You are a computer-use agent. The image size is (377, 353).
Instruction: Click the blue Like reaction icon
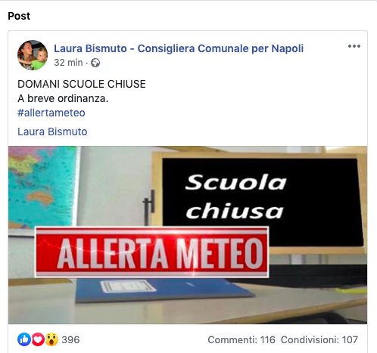tap(24, 339)
